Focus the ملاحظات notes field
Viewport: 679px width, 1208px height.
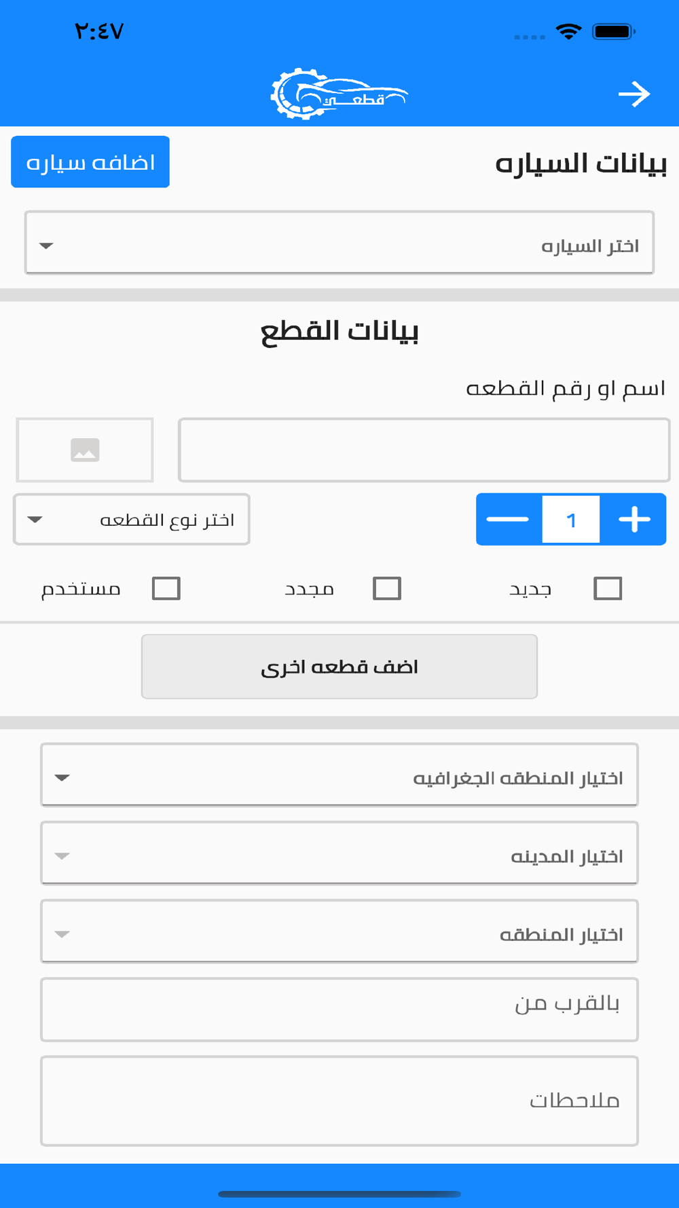(x=339, y=1101)
